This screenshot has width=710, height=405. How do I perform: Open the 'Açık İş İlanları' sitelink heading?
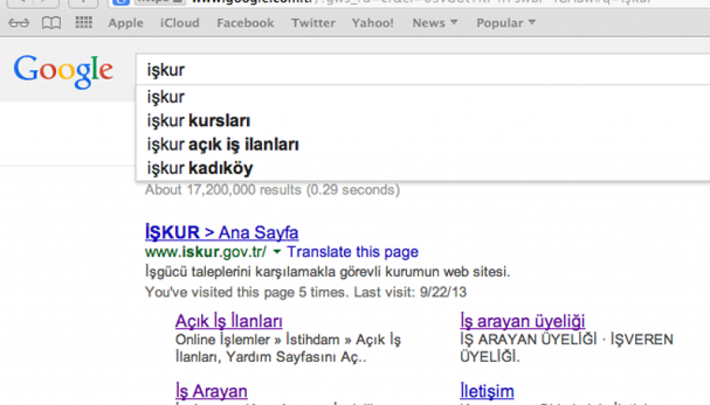pyautogui.click(x=229, y=321)
